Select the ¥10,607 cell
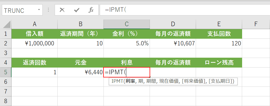The image size is (270, 106). (173, 44)
